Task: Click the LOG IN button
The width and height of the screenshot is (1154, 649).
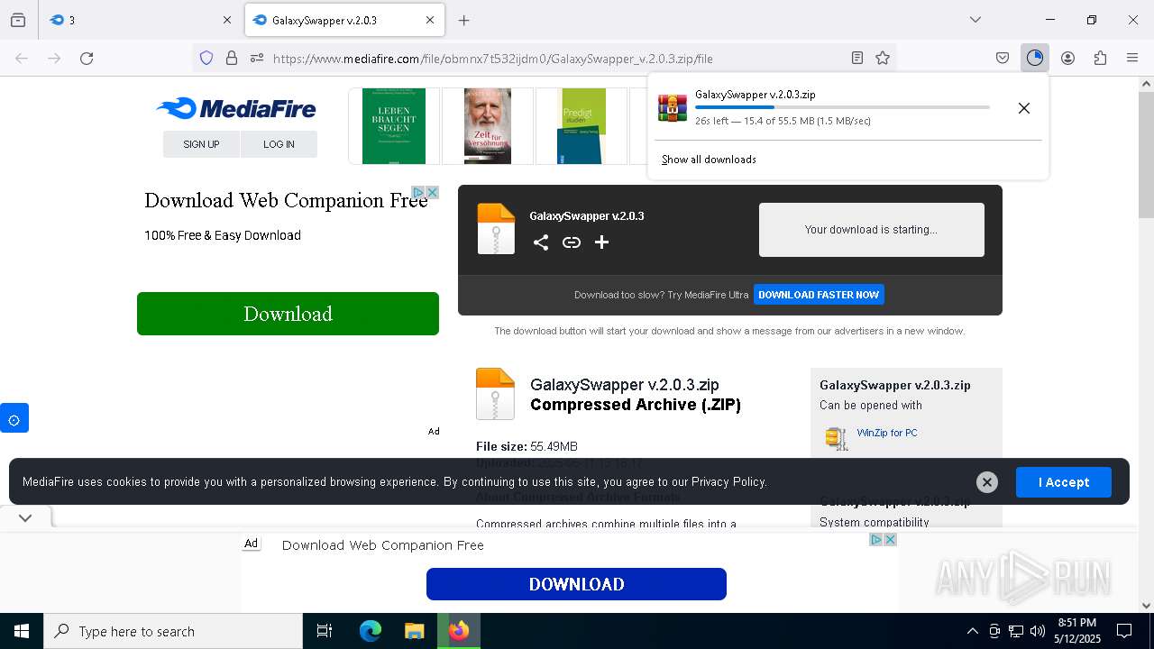Action: pos(279,144)
